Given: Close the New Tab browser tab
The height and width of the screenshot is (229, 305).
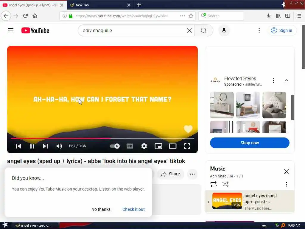Looking at the screenshot, I should click(129, 5).
